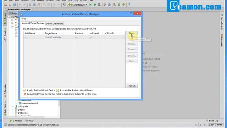Viewport: 227px width, 128px height.
Task: Select gradlew.bat in project tree
Action: tap(22, 113)
